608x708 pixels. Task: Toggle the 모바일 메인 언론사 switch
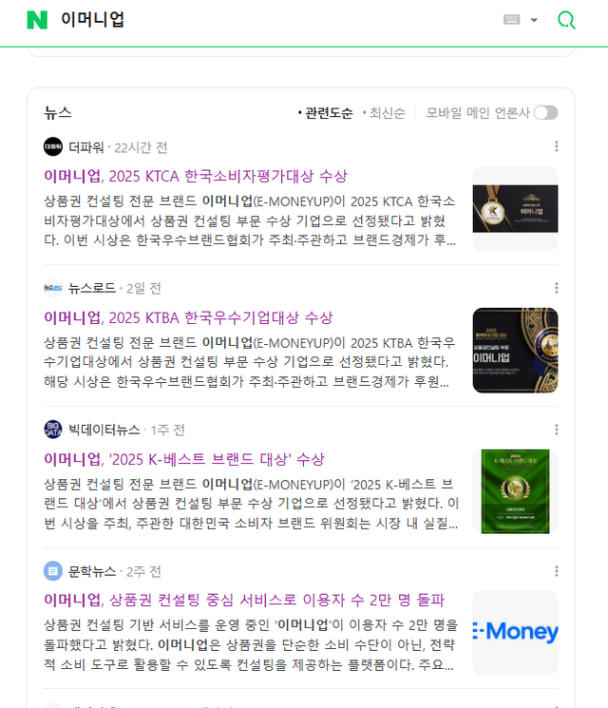pyautogui.click(x=545, y=113)
